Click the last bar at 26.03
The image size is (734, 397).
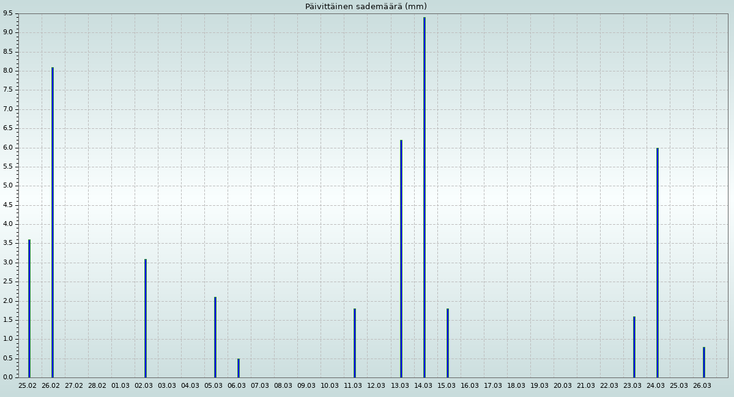703,362
